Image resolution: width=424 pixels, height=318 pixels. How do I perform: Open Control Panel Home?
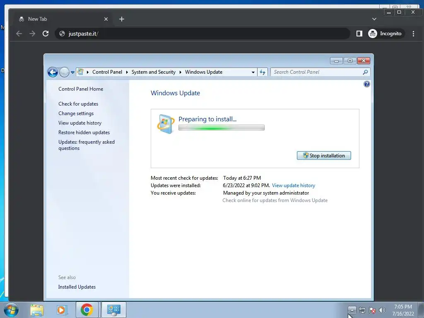tap(81, 89)
